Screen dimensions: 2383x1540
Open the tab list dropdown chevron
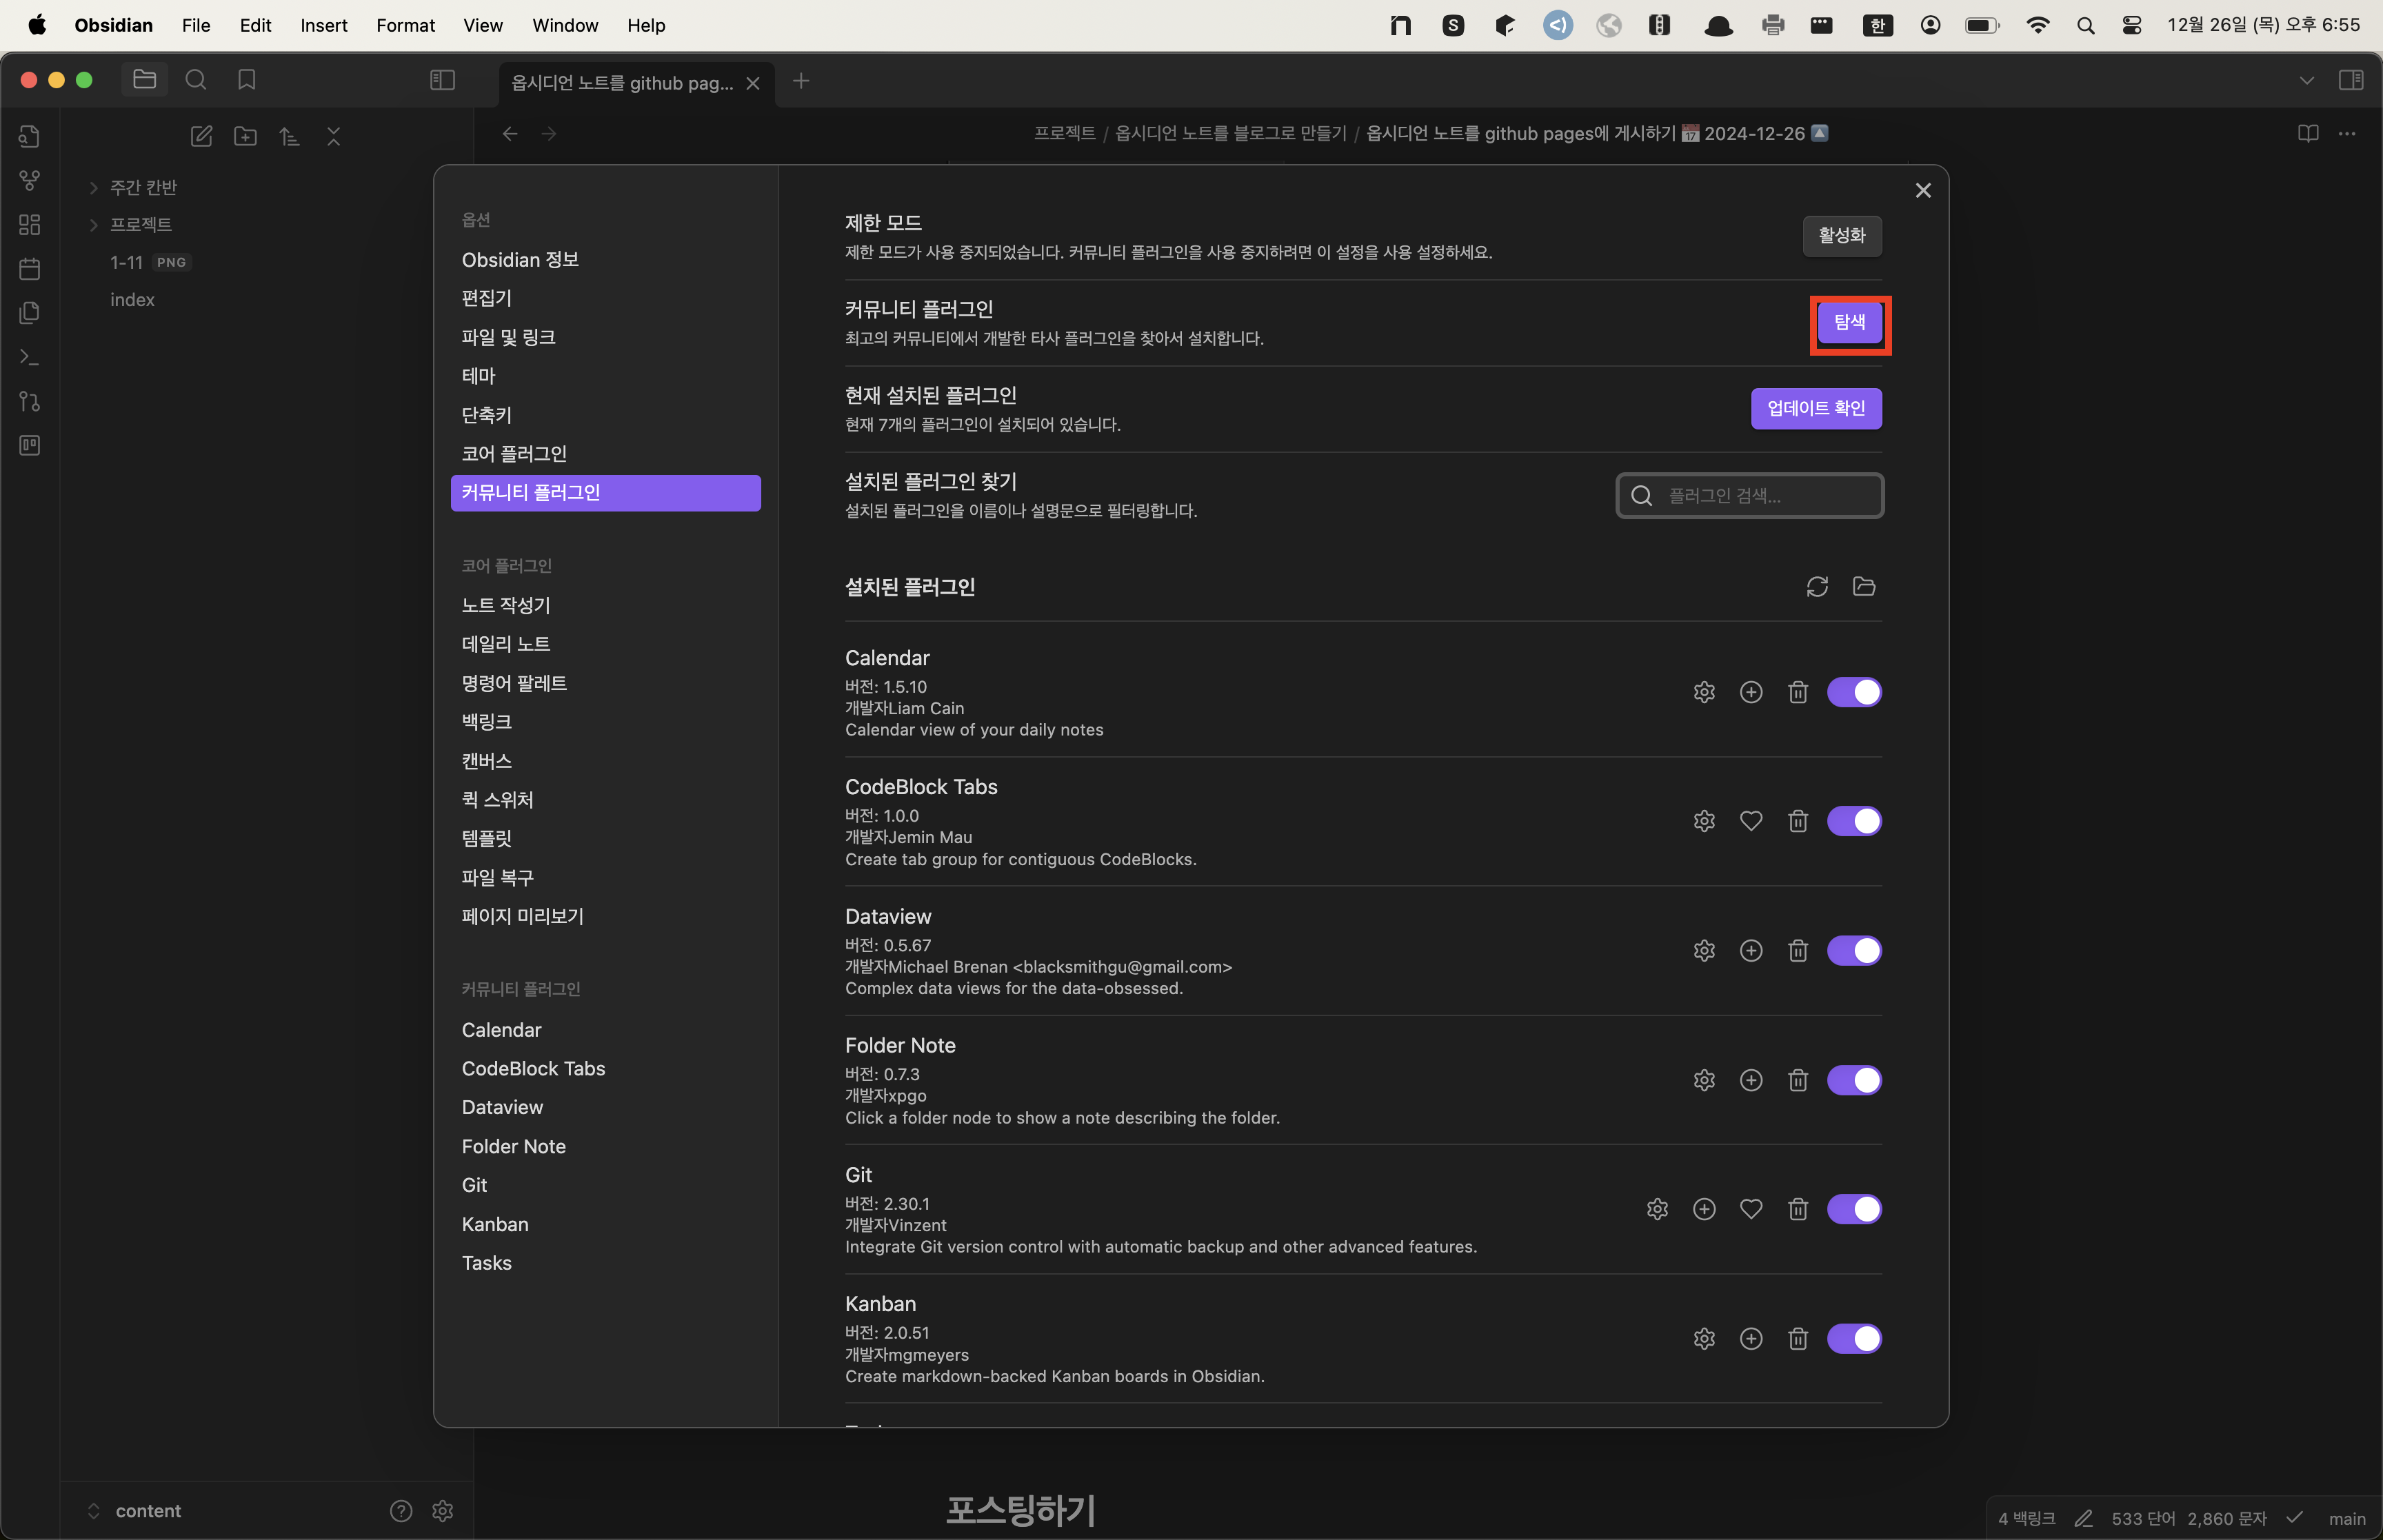point(2307,80)
